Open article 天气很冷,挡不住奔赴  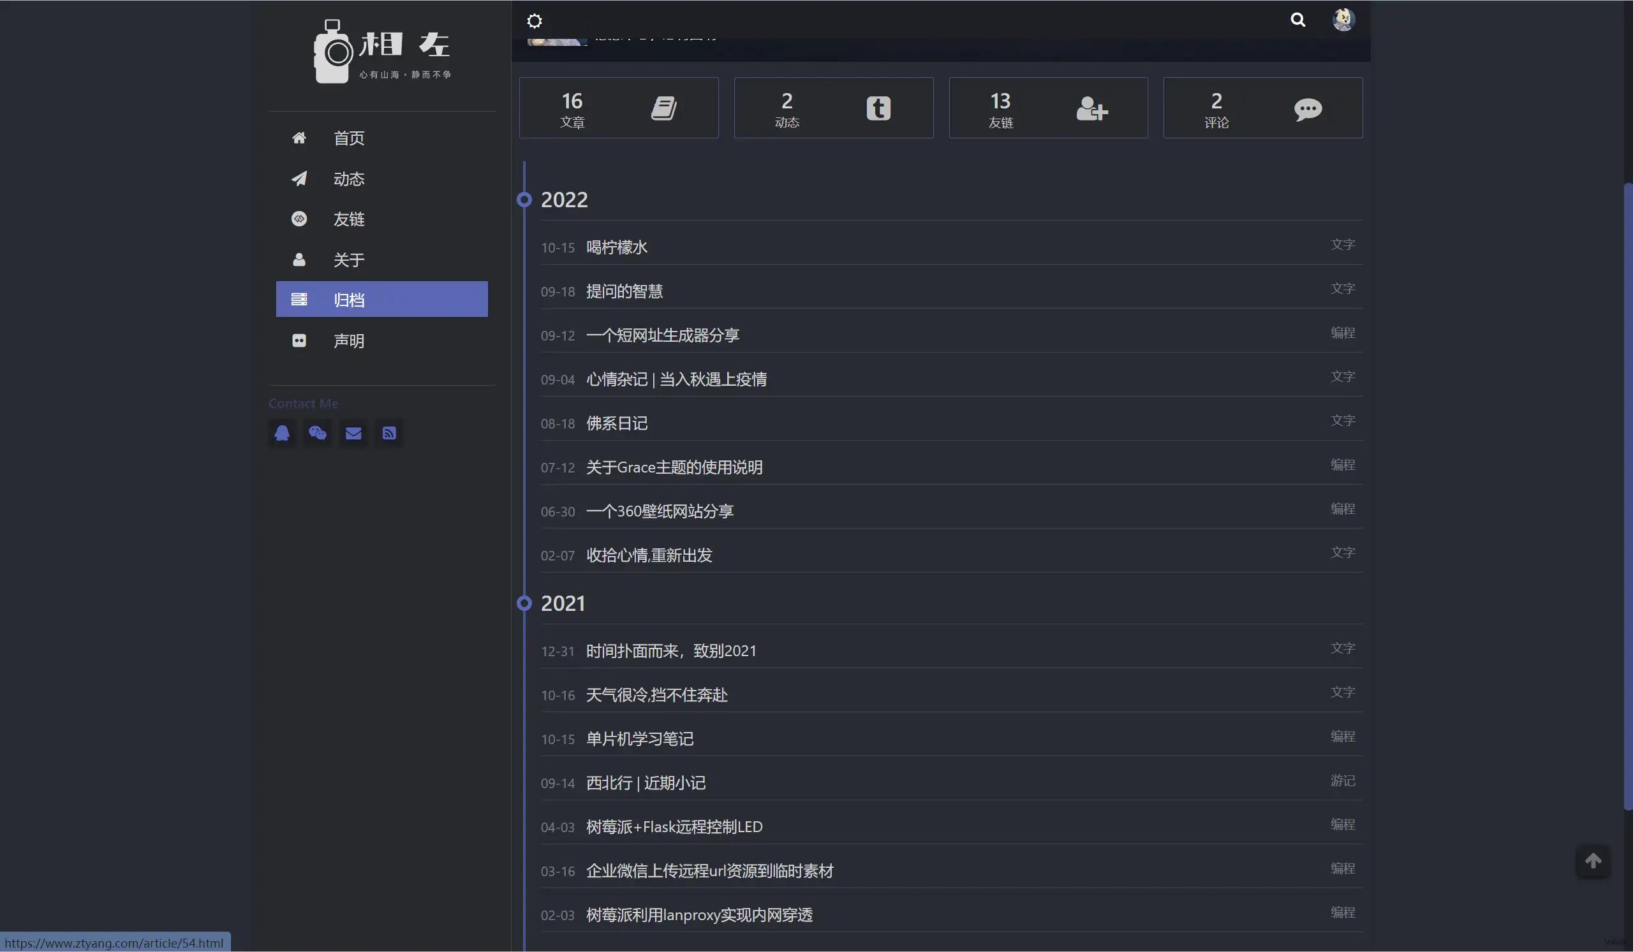point(656,695)
